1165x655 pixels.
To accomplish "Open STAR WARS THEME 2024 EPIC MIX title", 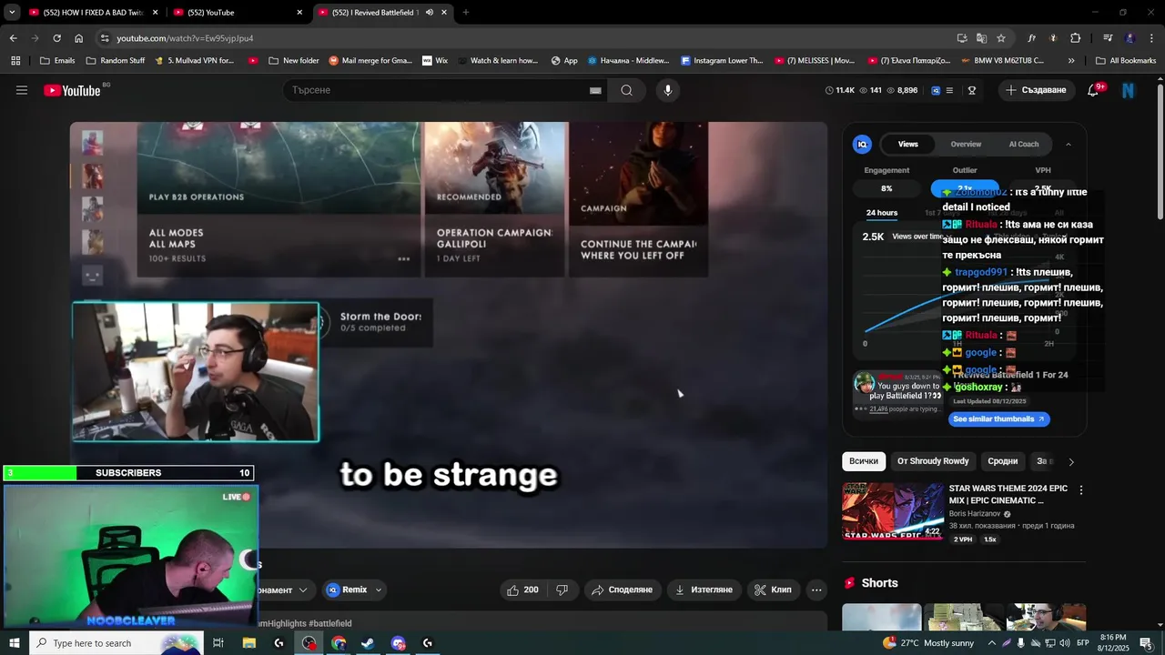I will tap(1008, 495).
